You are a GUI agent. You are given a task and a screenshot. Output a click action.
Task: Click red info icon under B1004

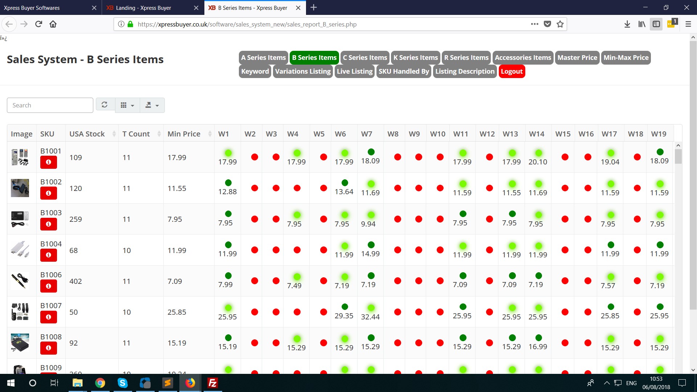48,255
